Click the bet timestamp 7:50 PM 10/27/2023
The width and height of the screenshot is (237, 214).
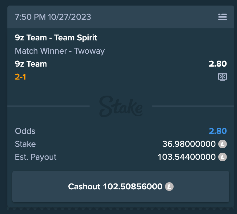click(53, 17)
